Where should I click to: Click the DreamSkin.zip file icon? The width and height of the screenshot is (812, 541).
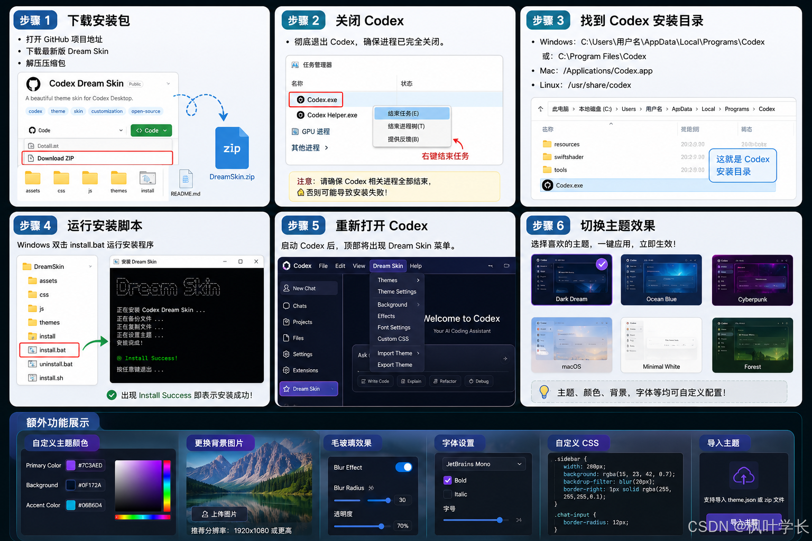tap(232, 148)
